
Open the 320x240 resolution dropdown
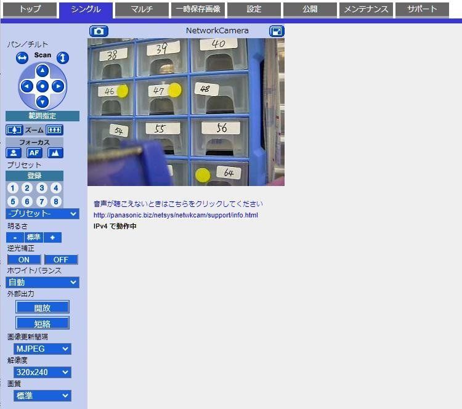click(43, 372)
